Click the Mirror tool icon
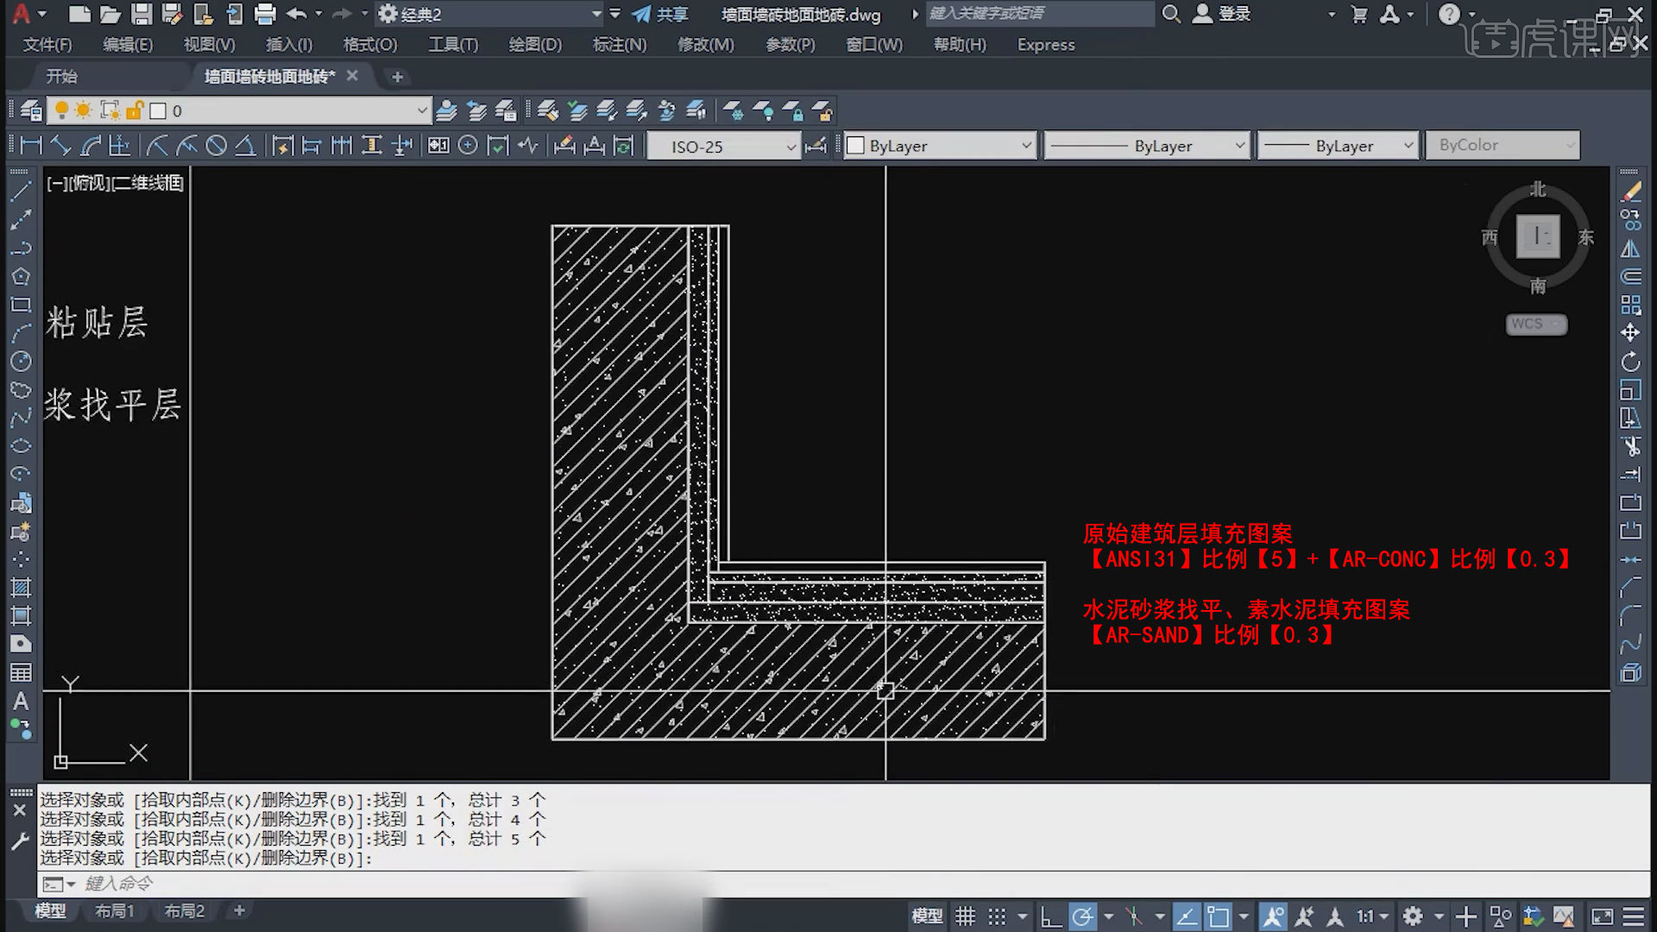1657x932 pixels. (1630, 249)
